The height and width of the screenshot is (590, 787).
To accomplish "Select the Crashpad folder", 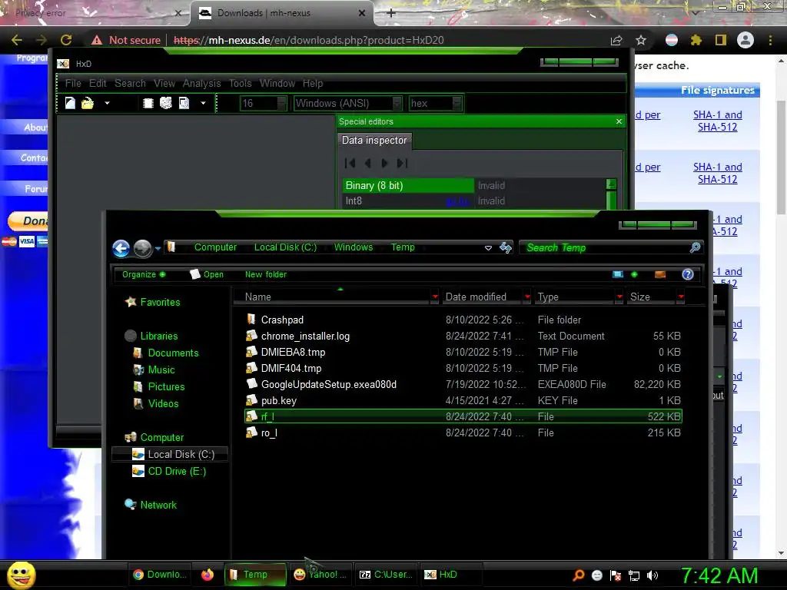I will pyautogui.click(x=463, y=320).
